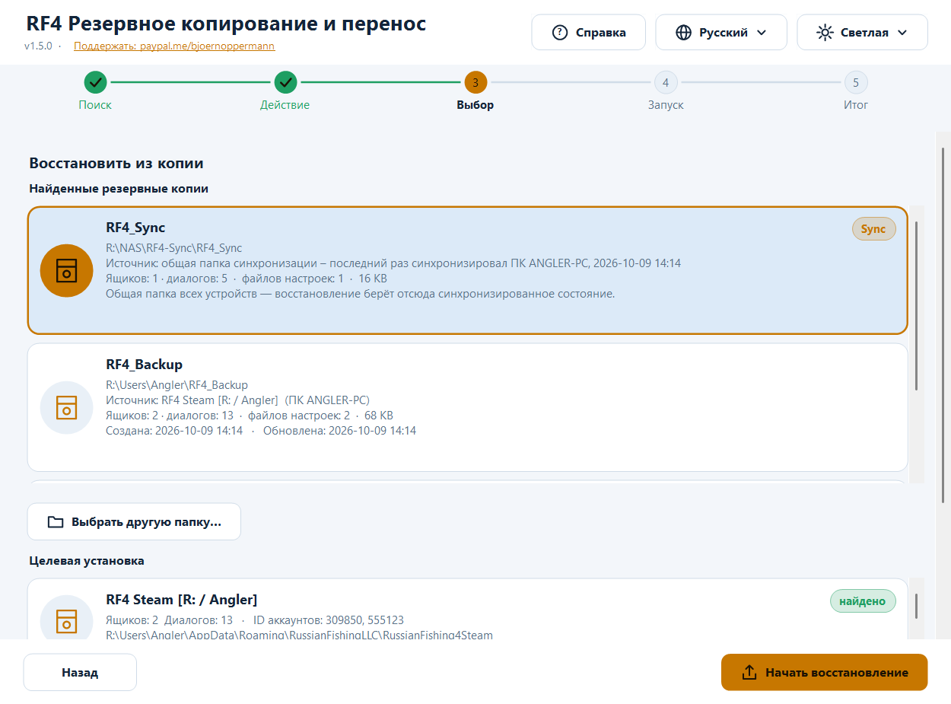Click the help question mark icon
951x704 pixels.
(x=560, y=33)
